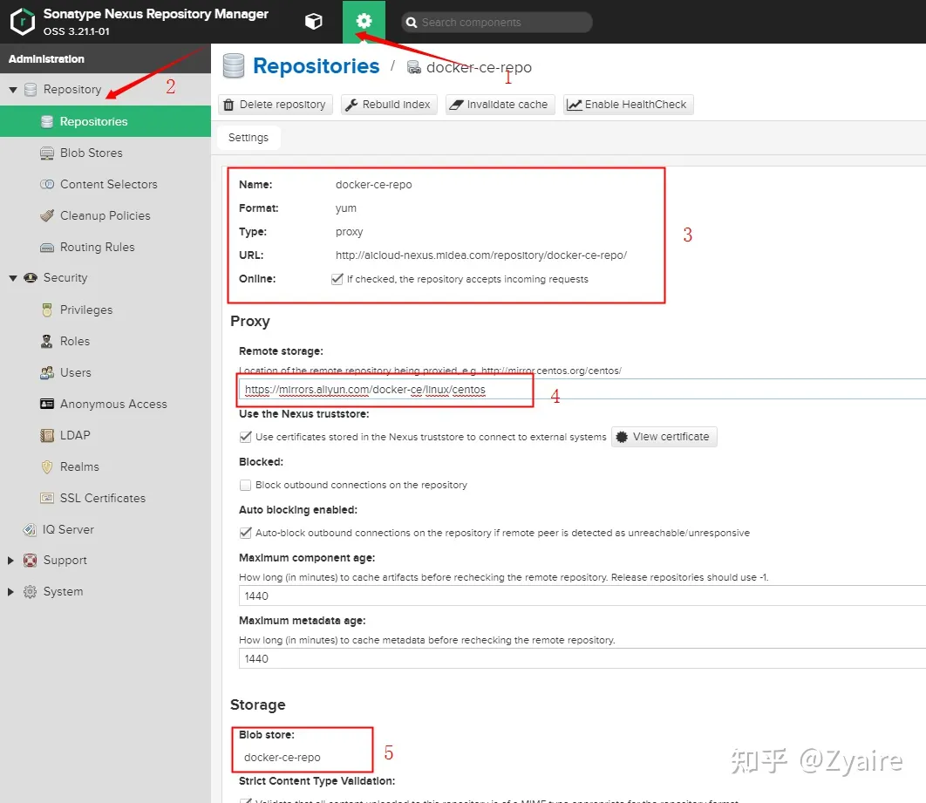Open LDAP entry
The width and height of the screenshot is (926, 803).
[75, 435]
